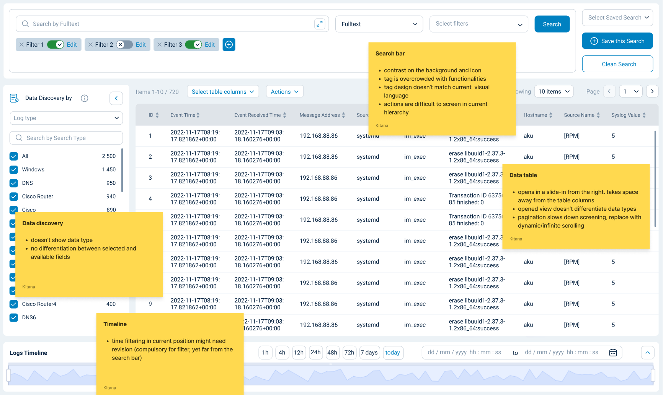Sort by ID column arrows
The image size is (663, 395).
click(x=157, y=115)
